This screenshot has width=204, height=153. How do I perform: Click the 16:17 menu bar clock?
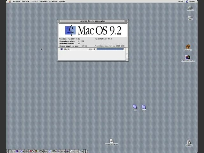pyautogui.click(x=180, y=1)
